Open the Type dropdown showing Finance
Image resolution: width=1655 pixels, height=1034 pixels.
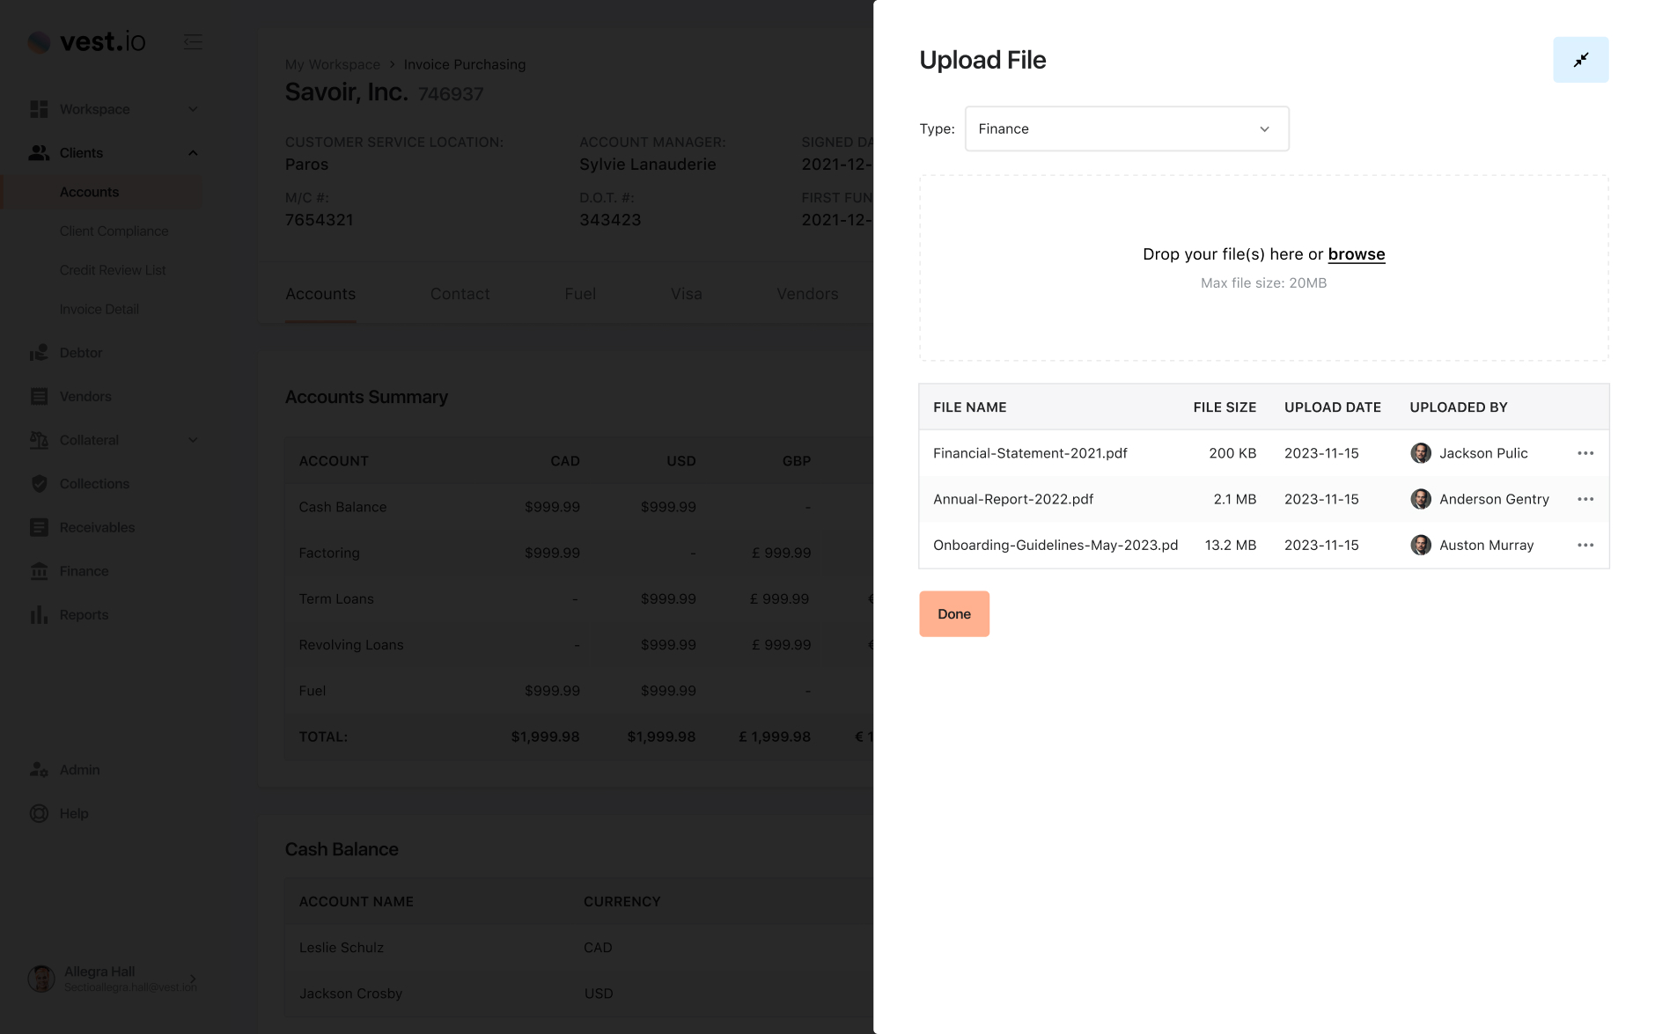(1126, 129)
